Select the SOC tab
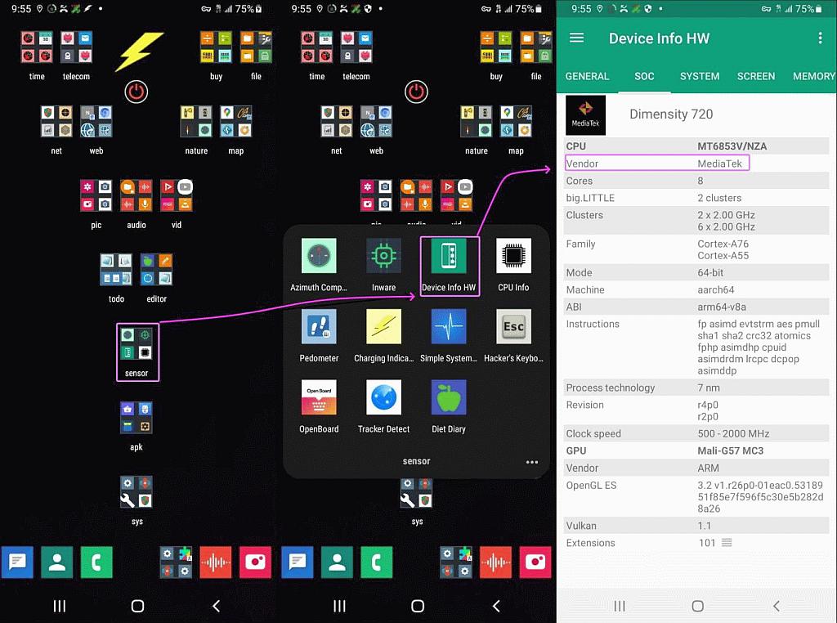 click(644, 76)
